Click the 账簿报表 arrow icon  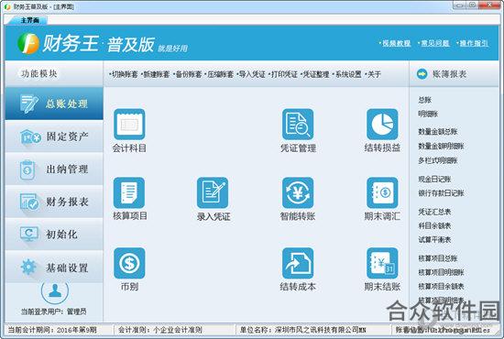pyautogui.click(x=422, y=74)
